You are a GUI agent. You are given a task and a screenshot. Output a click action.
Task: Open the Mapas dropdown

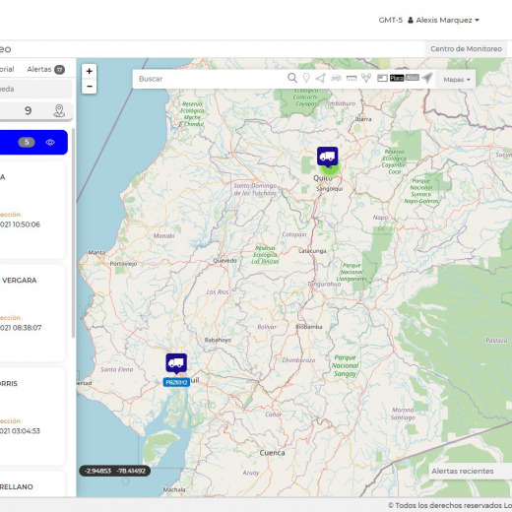point(457,80)
